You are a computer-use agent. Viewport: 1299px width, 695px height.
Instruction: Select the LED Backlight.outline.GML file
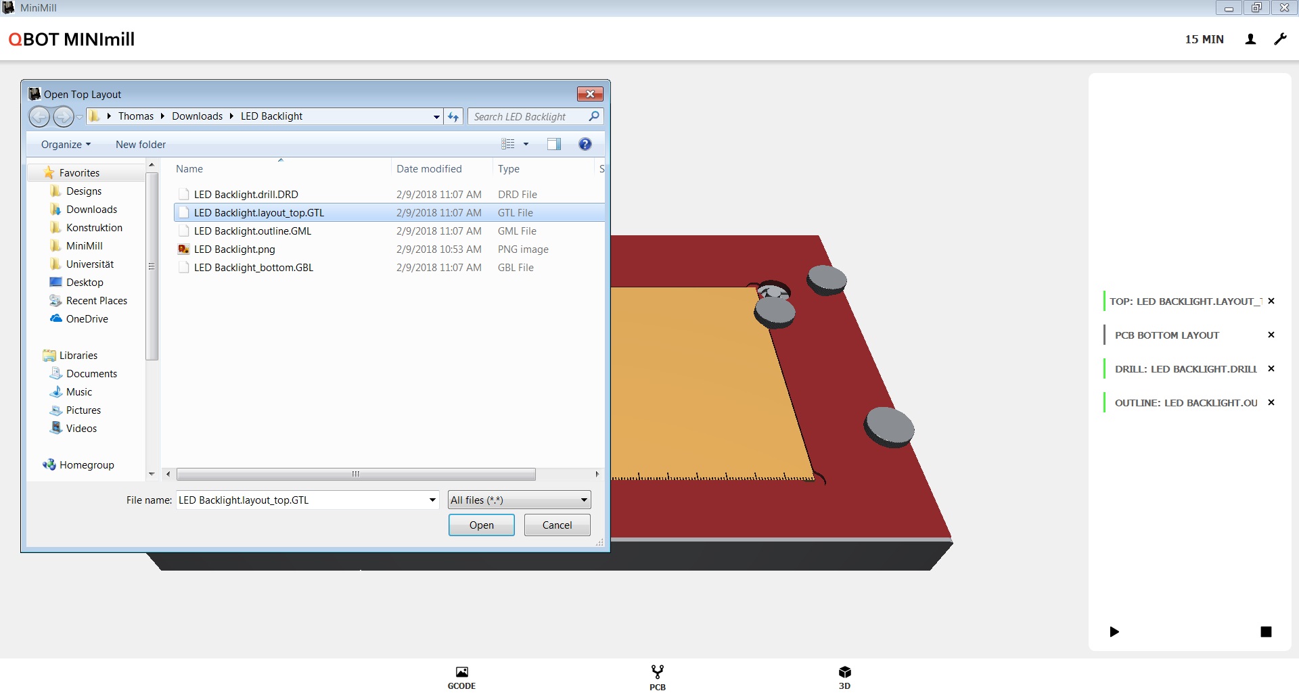tap(389, 231)
